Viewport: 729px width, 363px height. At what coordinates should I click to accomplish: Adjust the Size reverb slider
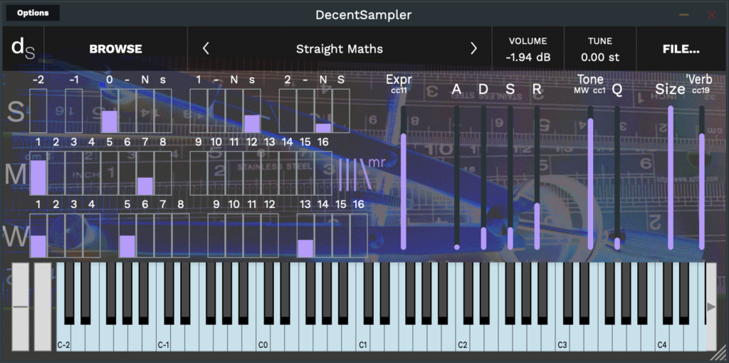click(x=671, y=177)
